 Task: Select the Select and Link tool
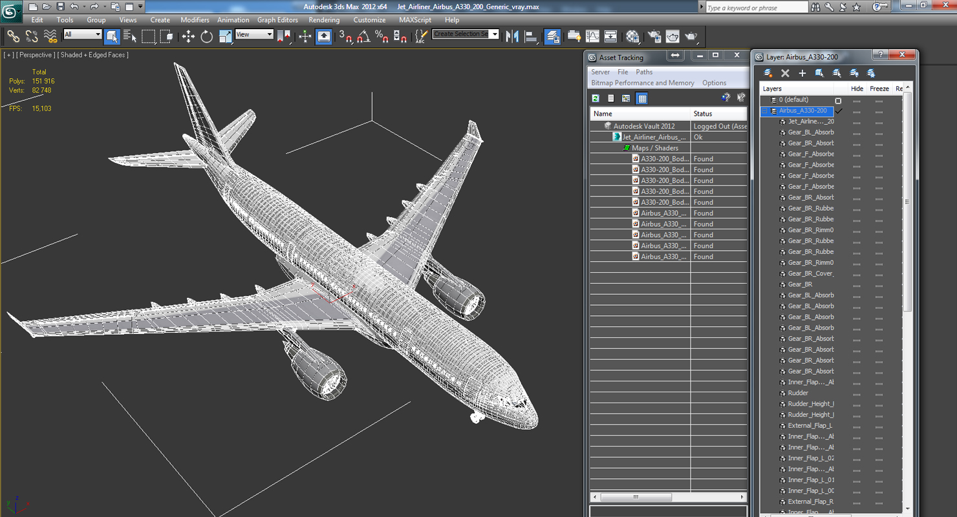click(x=14, y=36)
